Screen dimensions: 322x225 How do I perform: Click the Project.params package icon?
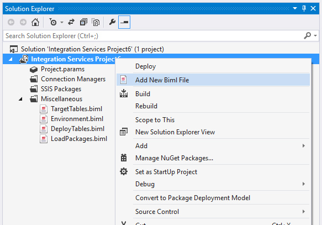(34, 70)
